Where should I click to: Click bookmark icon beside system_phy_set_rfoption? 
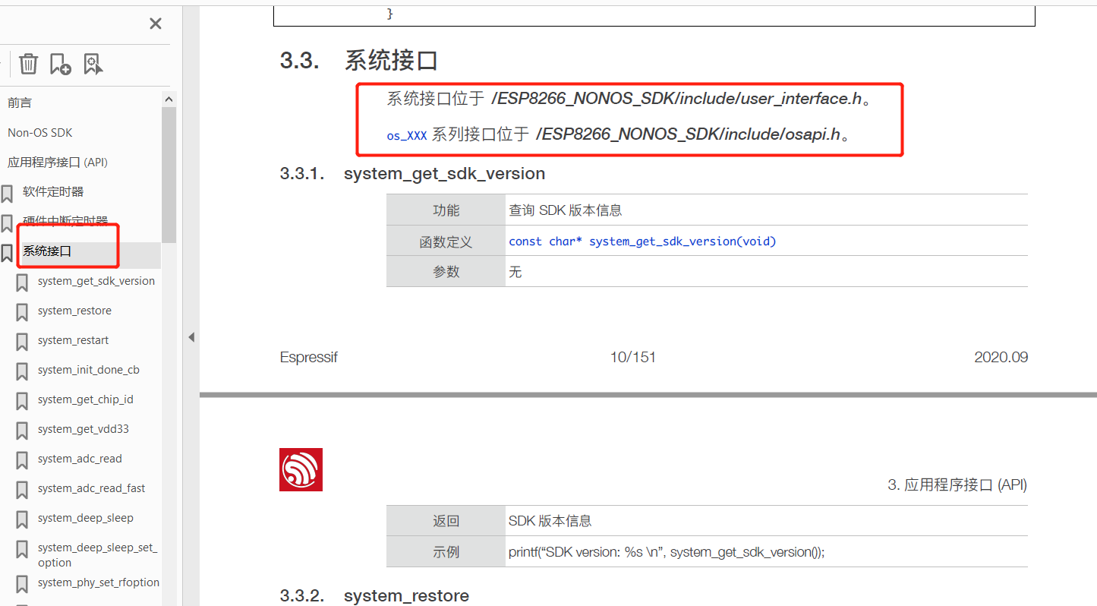(22, 585)
